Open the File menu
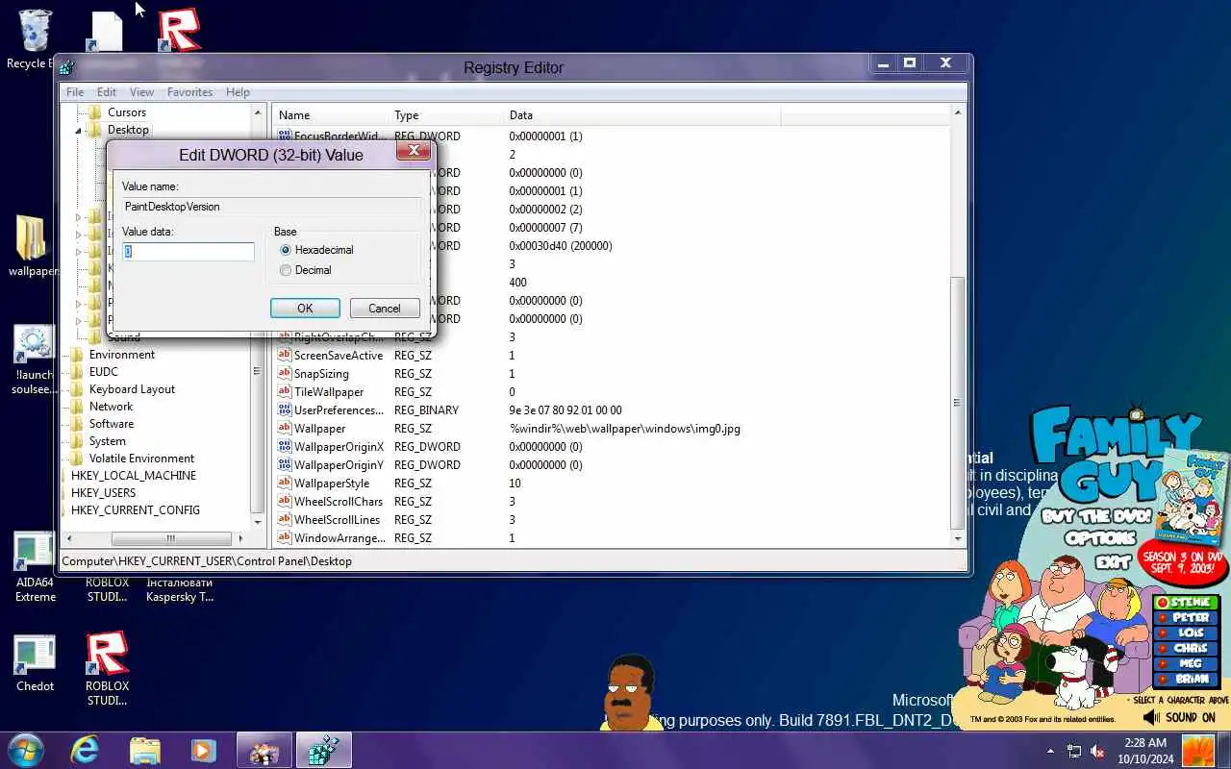 click(x=74, y=92)
